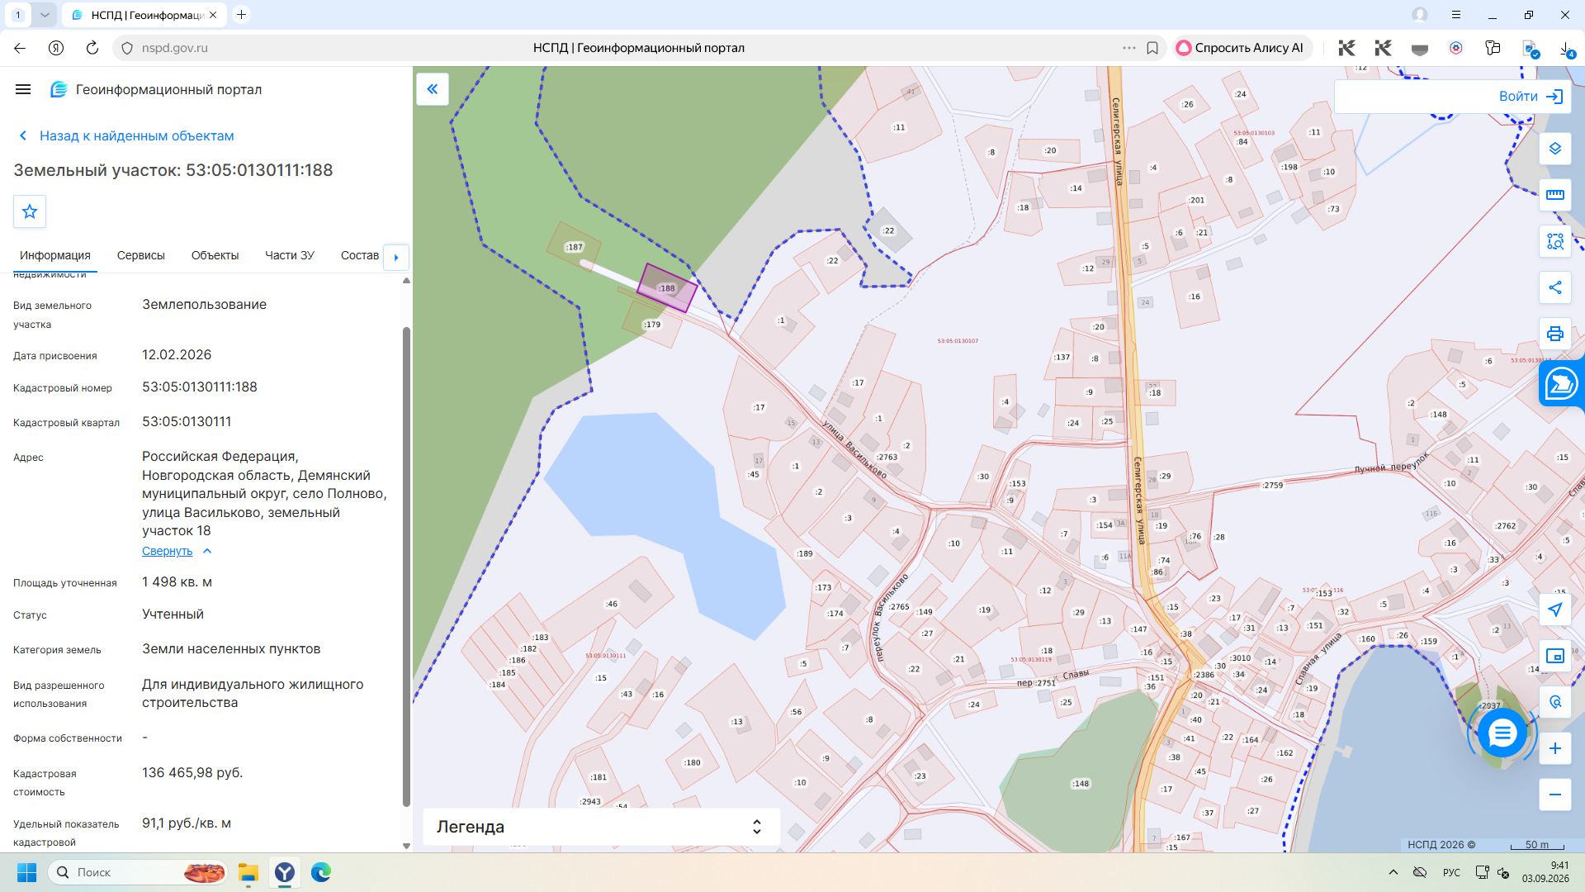Open the hamburger menu of the portal

23,89
